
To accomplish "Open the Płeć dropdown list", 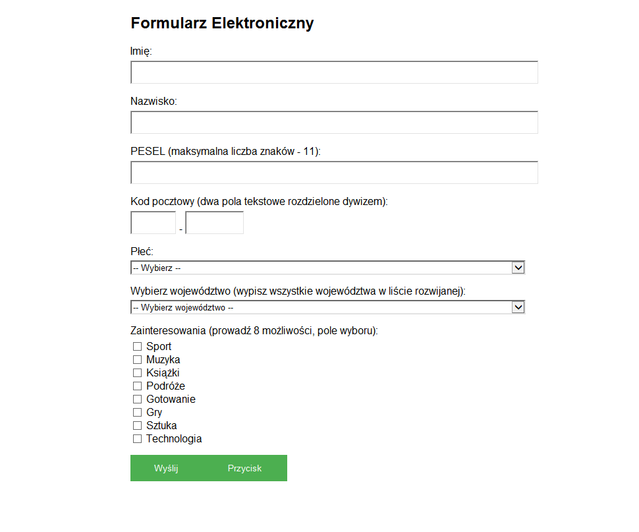I will click(327, 268).
